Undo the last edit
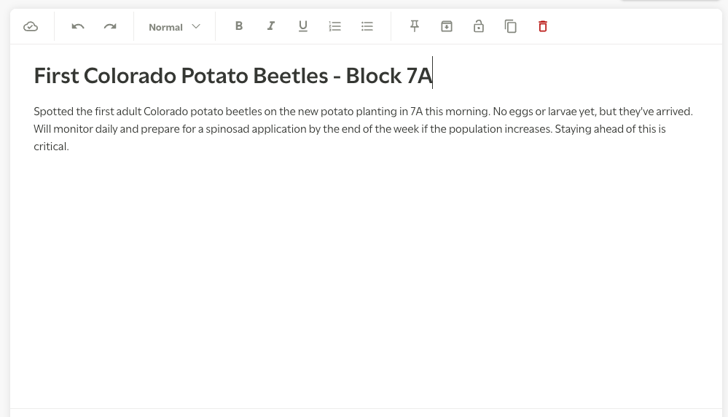 [x=78, y=26]
